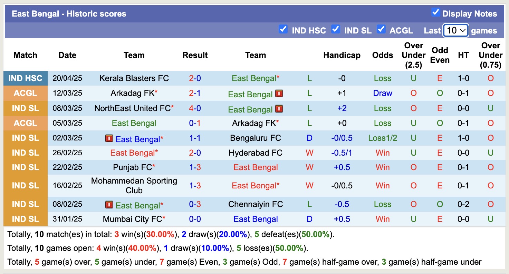Click the 2-0 result against Kerala Blasters
This screenshot has height=274, width=509.
[195, 78]
